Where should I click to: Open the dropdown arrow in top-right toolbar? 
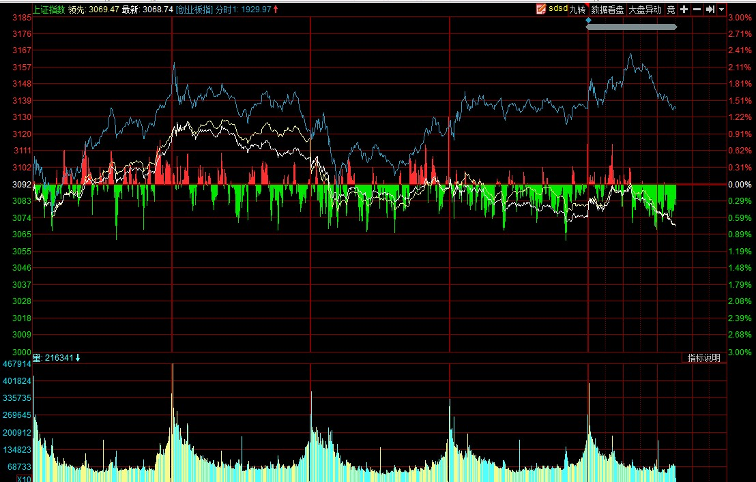pos(721,10)
